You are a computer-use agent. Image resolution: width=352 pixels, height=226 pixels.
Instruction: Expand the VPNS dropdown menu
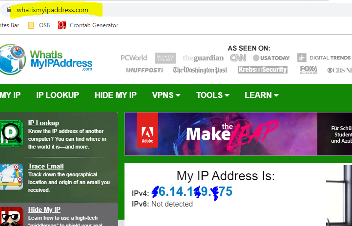tap(166, 95)
